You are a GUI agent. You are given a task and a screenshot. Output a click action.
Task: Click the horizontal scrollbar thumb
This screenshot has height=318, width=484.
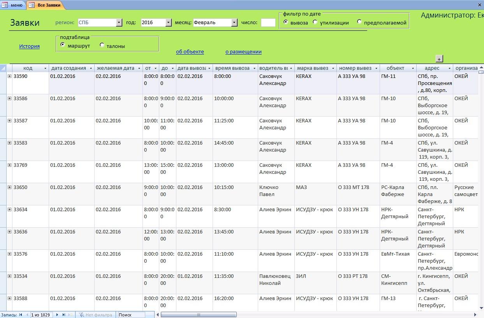pyautogui.click(x=199, y=315)
